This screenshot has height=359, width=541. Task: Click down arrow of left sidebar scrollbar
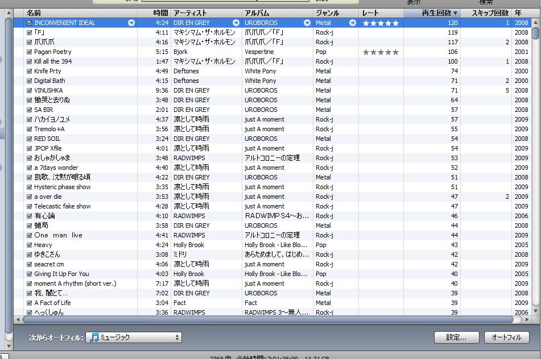pyautogui.click(x=9, y=347)
